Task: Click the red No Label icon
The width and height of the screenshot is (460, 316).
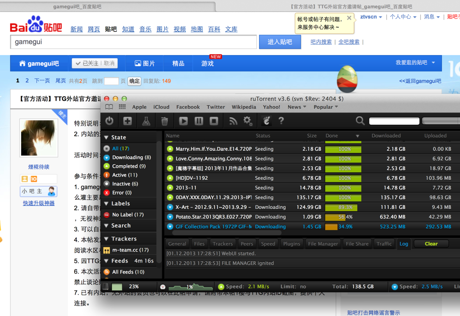Action: click(x=107, y=215)
